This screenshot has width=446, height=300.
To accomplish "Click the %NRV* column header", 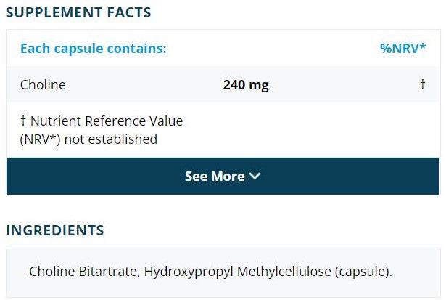I will 402,49.
